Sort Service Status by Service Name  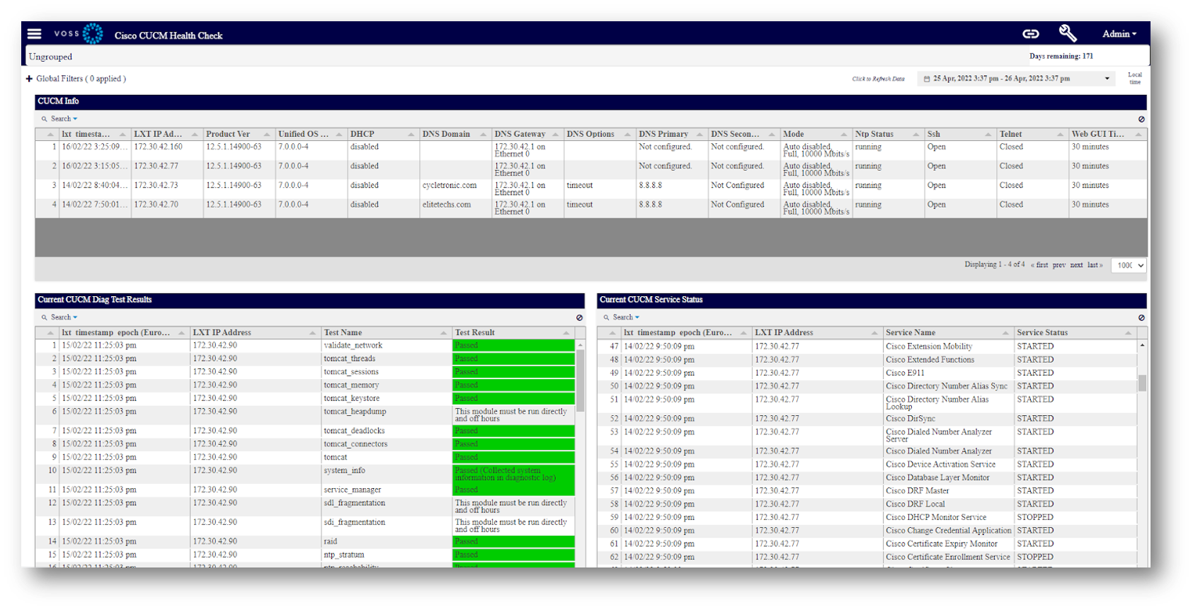coord(948,332)
